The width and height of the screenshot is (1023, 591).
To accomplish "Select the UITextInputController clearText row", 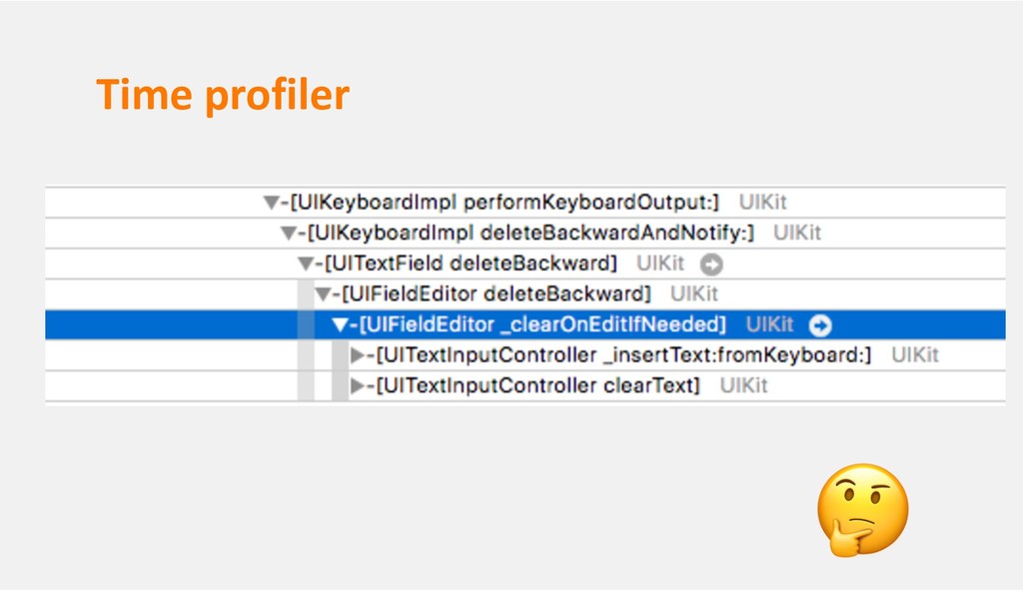I will (525, 386).
